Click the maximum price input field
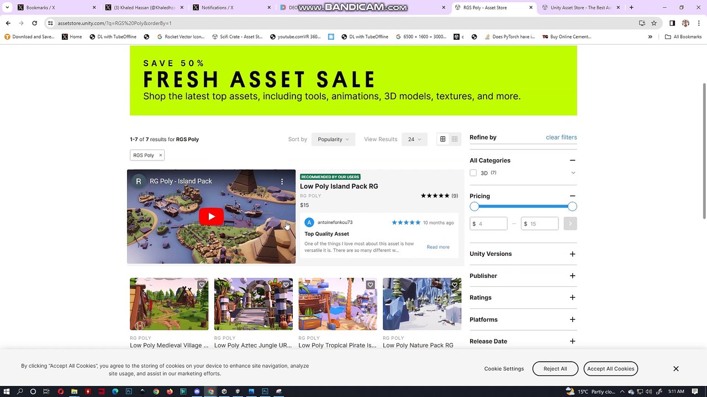The width and height of the screenshot is (707, 397). 540,223
